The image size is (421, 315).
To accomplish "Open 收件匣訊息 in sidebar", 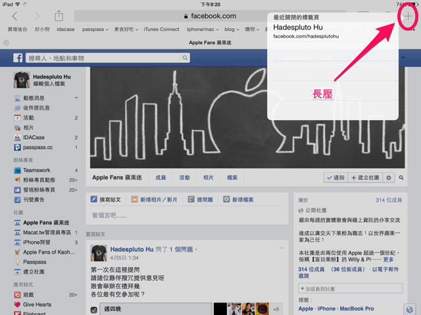I will click(36, 108).
